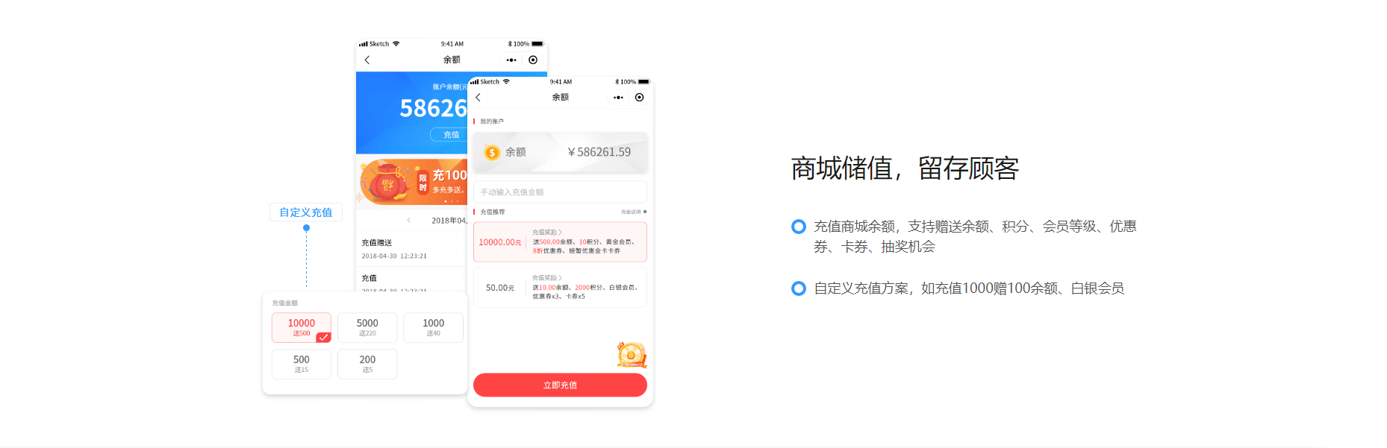Viewport: 1387px width, 448px height.
Task: Tap the circle target icon on rear phone
Action: coord(533,60)
